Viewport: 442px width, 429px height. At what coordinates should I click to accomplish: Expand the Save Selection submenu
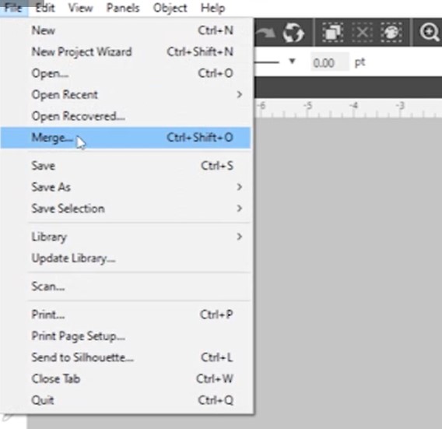tap(125, 209)
